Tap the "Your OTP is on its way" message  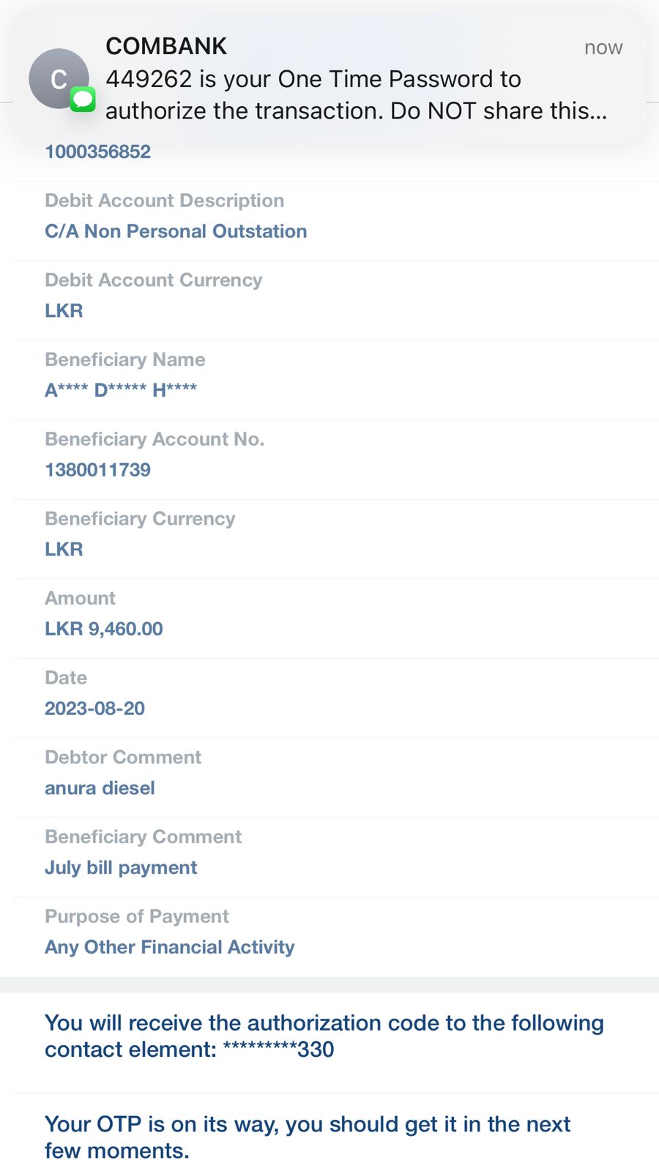coord(308,1137)
